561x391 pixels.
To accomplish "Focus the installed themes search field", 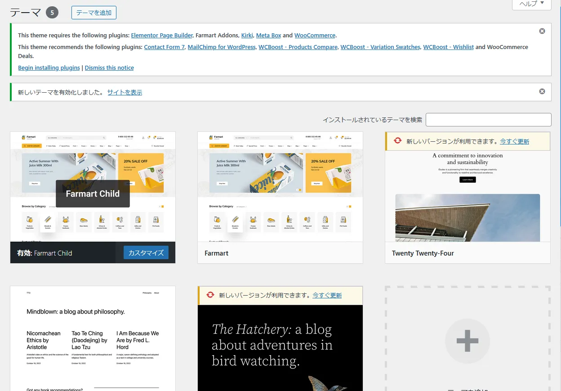I will click(x=488, y=120).
